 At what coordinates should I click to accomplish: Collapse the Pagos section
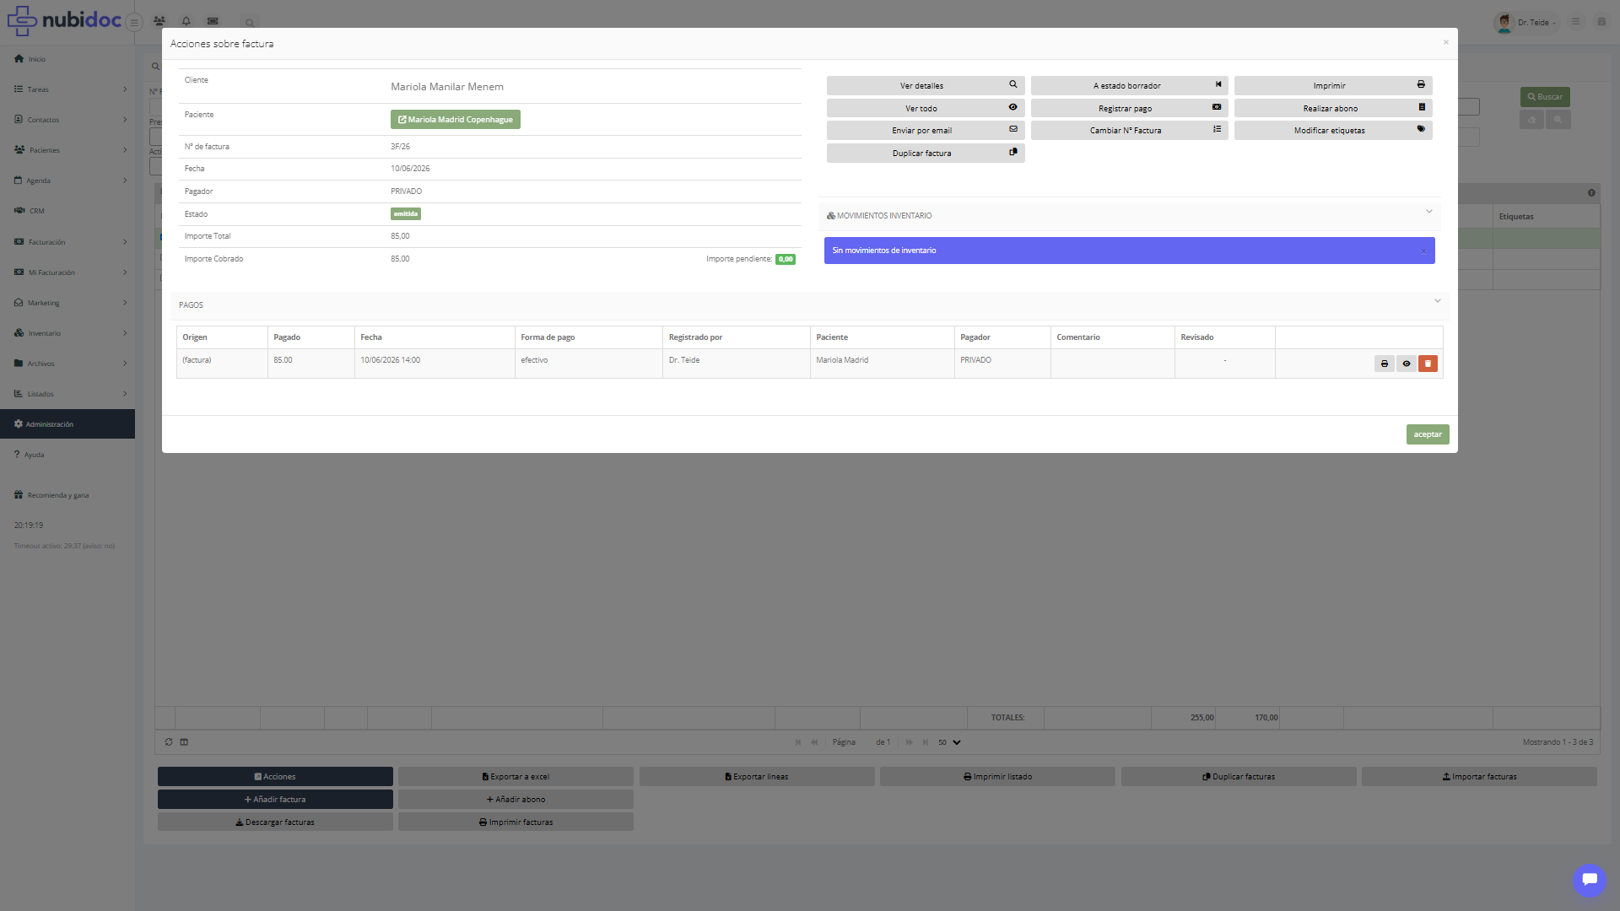pyautogui.click(x=1437, y=301)
